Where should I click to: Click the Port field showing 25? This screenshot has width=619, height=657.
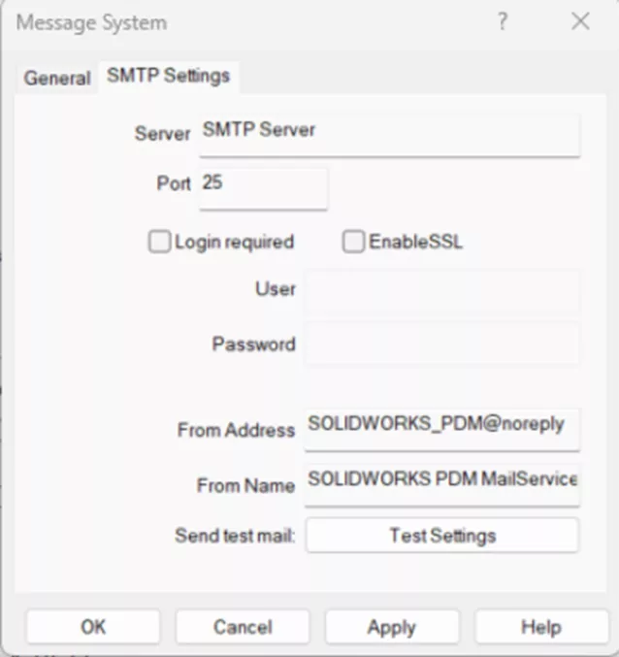(x=263, y=188)
